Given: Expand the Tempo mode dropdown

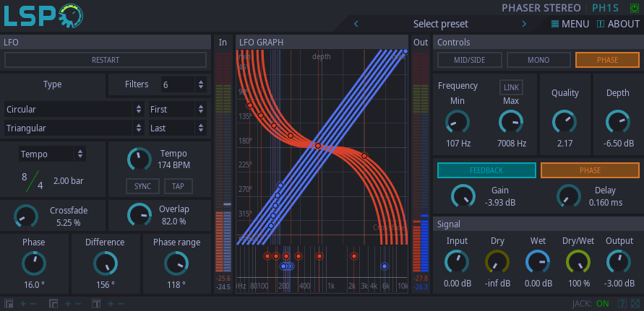Looking at the screenshot, I should [x=51, y=154].
